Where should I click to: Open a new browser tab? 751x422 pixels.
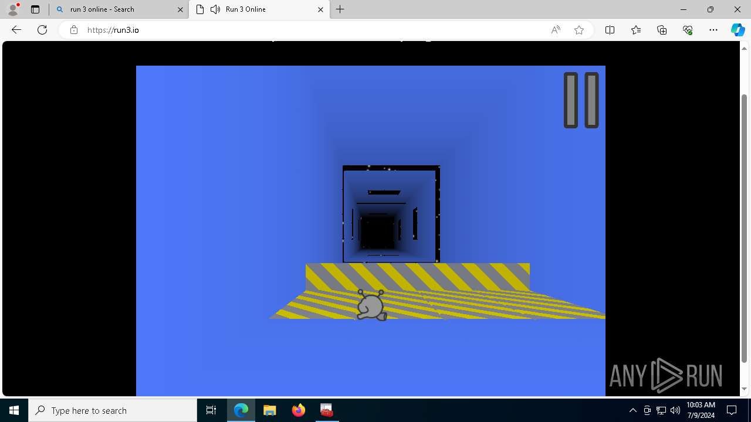[340, 9]
